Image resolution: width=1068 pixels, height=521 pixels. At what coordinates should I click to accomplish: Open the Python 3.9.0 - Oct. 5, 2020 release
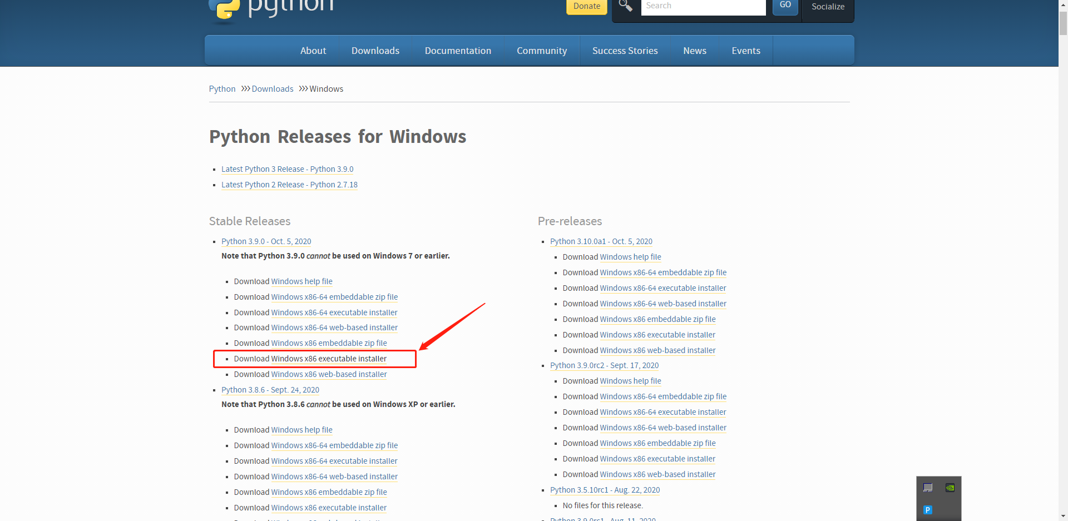pos(266,241)
